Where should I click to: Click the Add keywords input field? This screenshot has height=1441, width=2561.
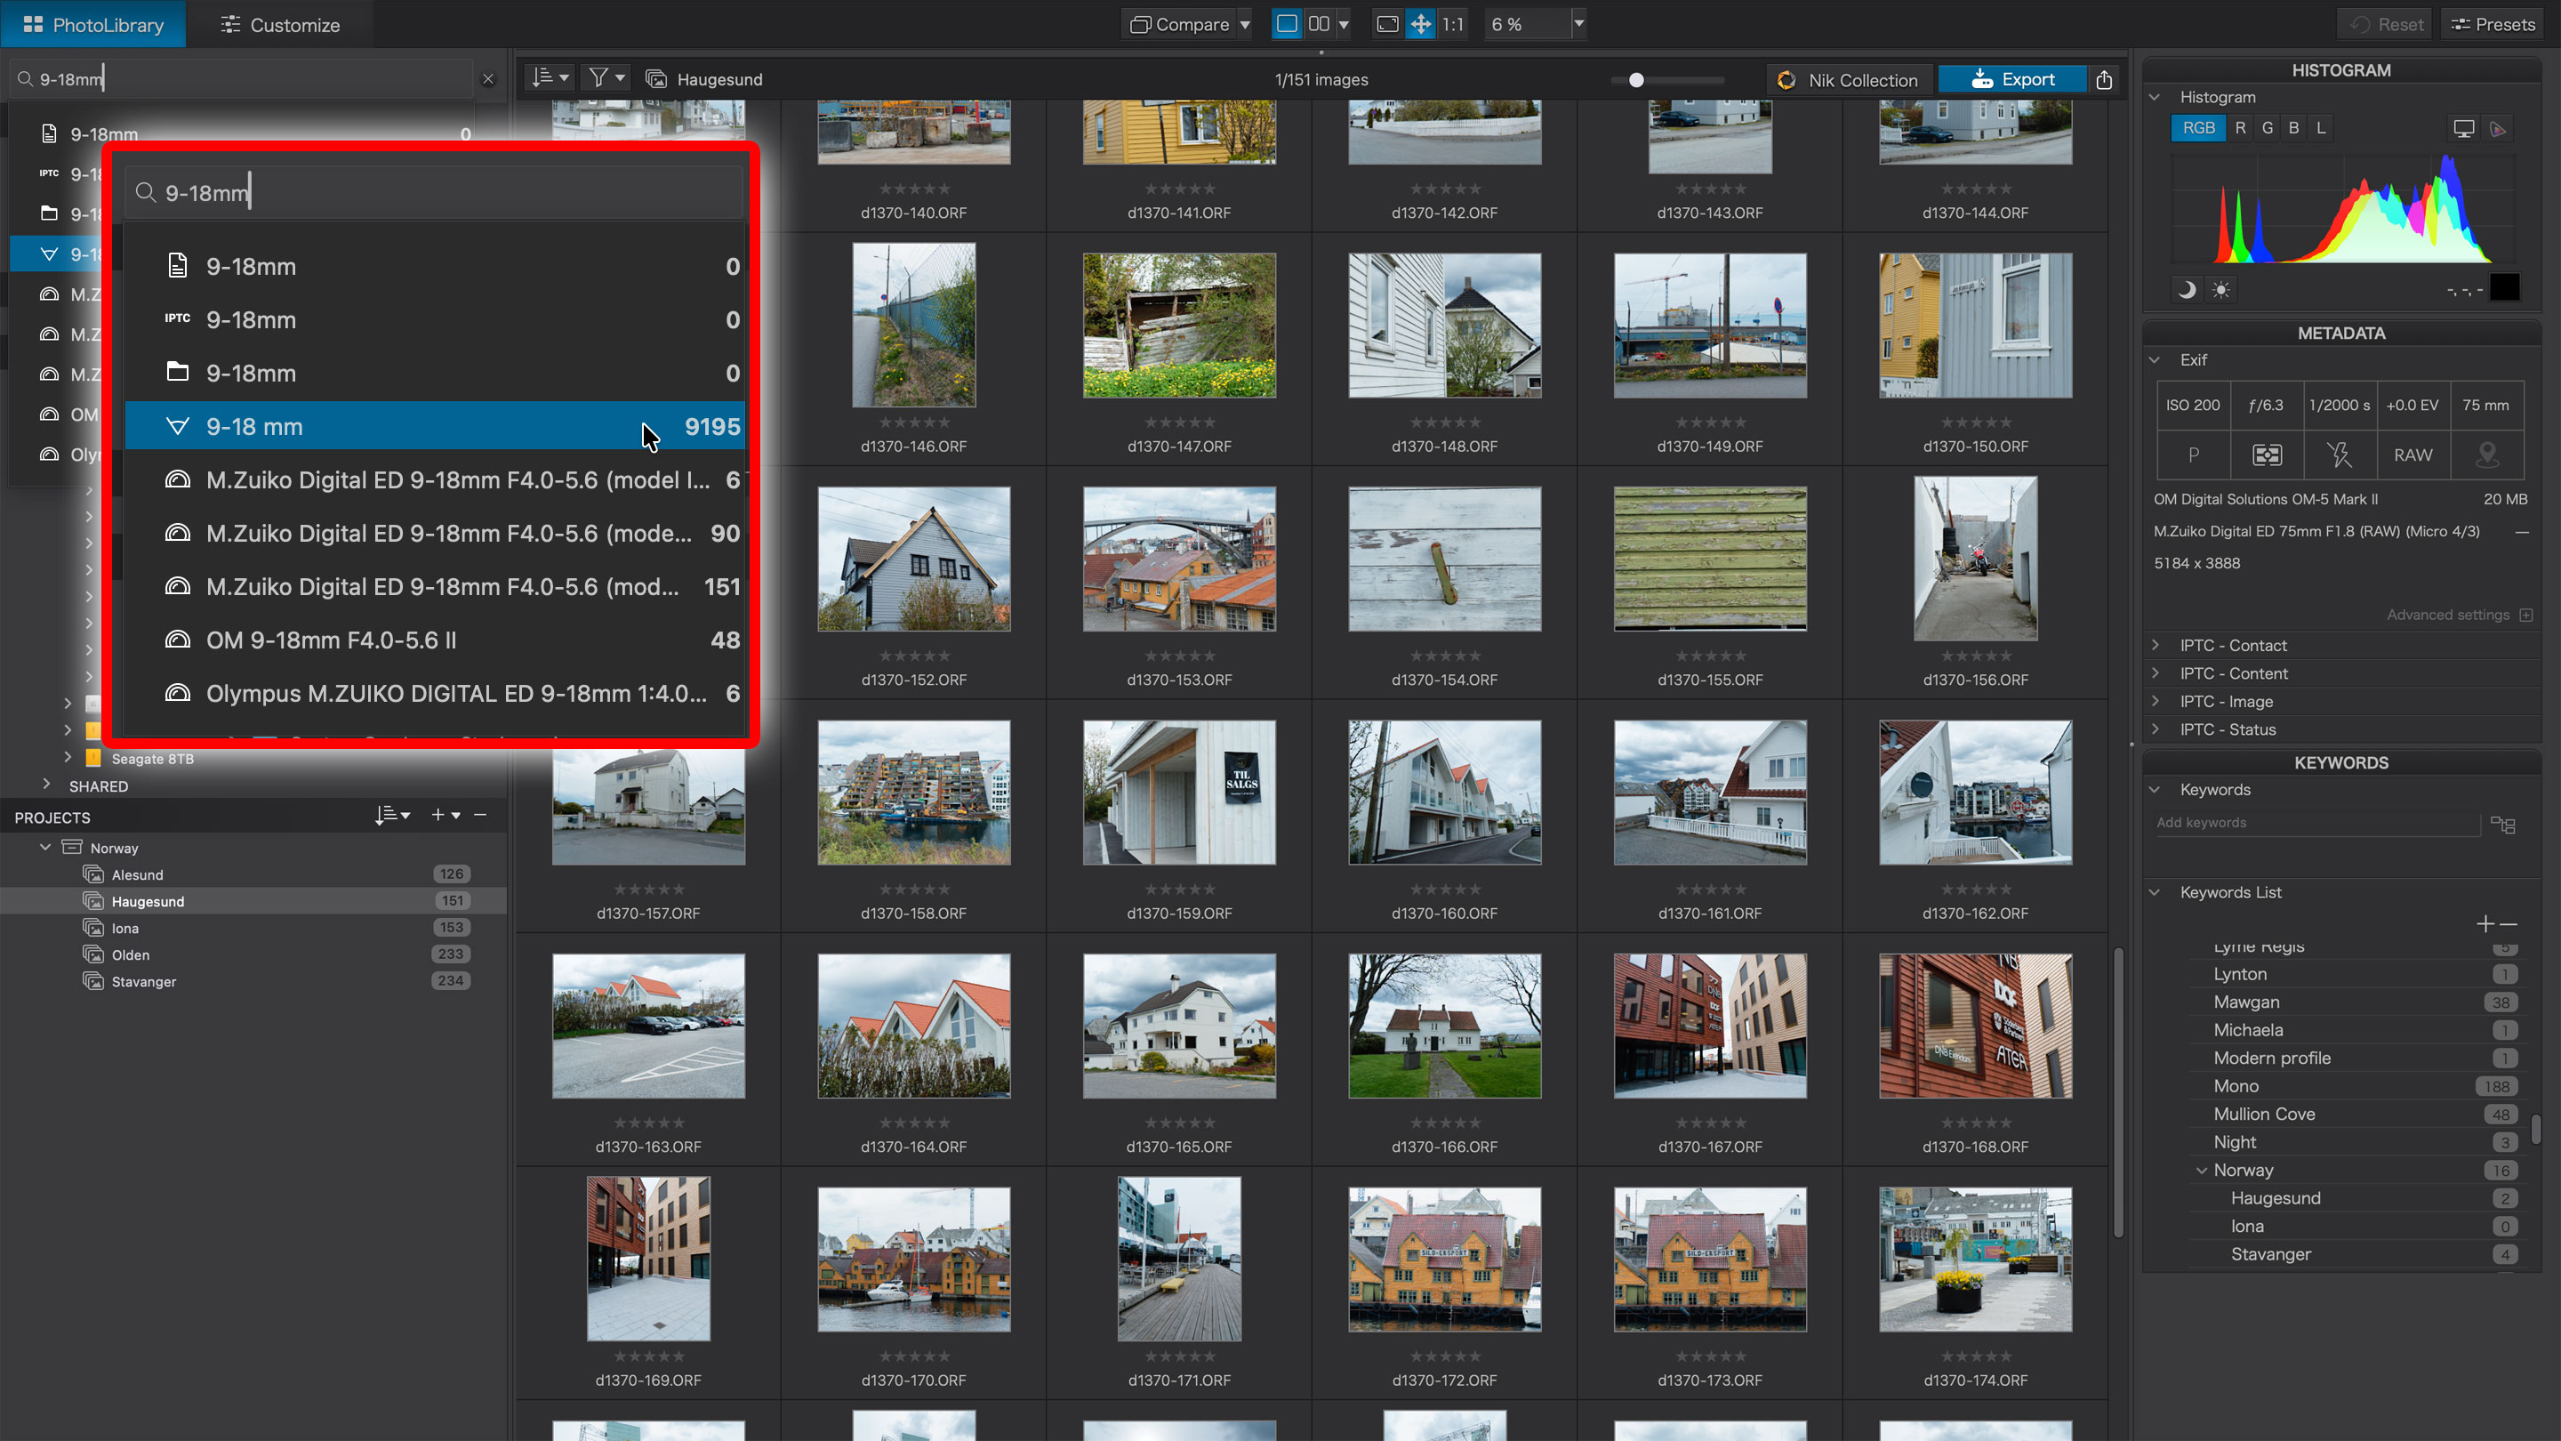(2315, 823)
